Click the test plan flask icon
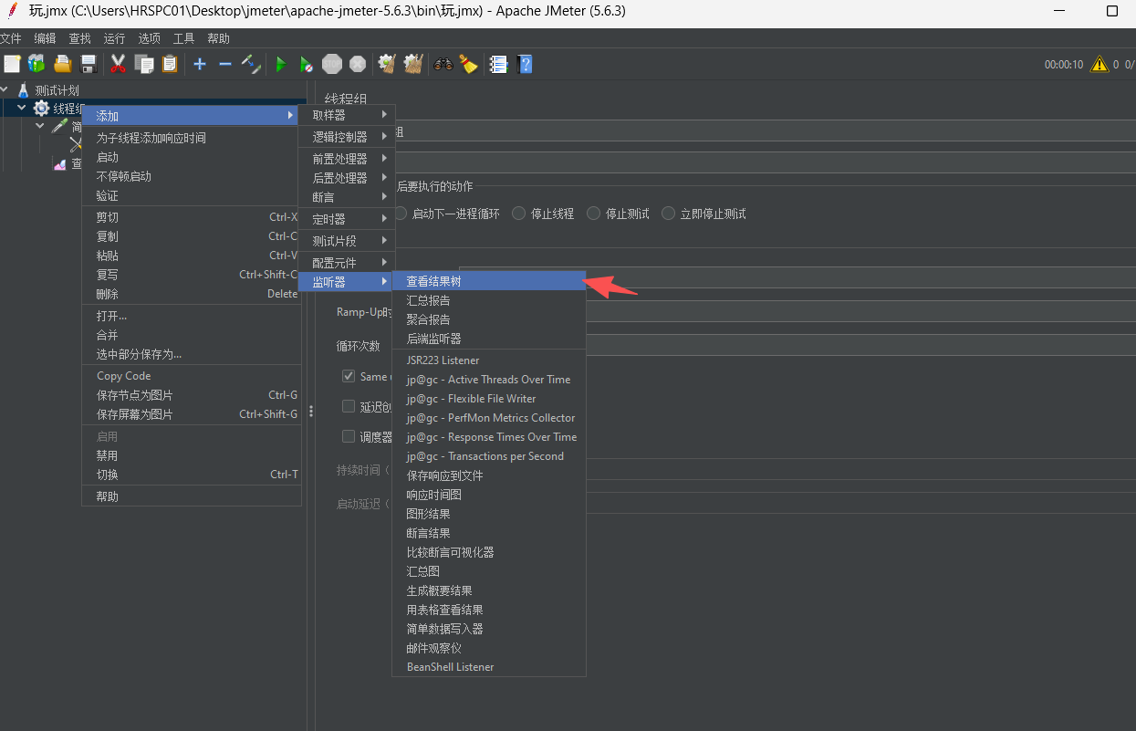1136x731 pixels. tap(24, 90)
